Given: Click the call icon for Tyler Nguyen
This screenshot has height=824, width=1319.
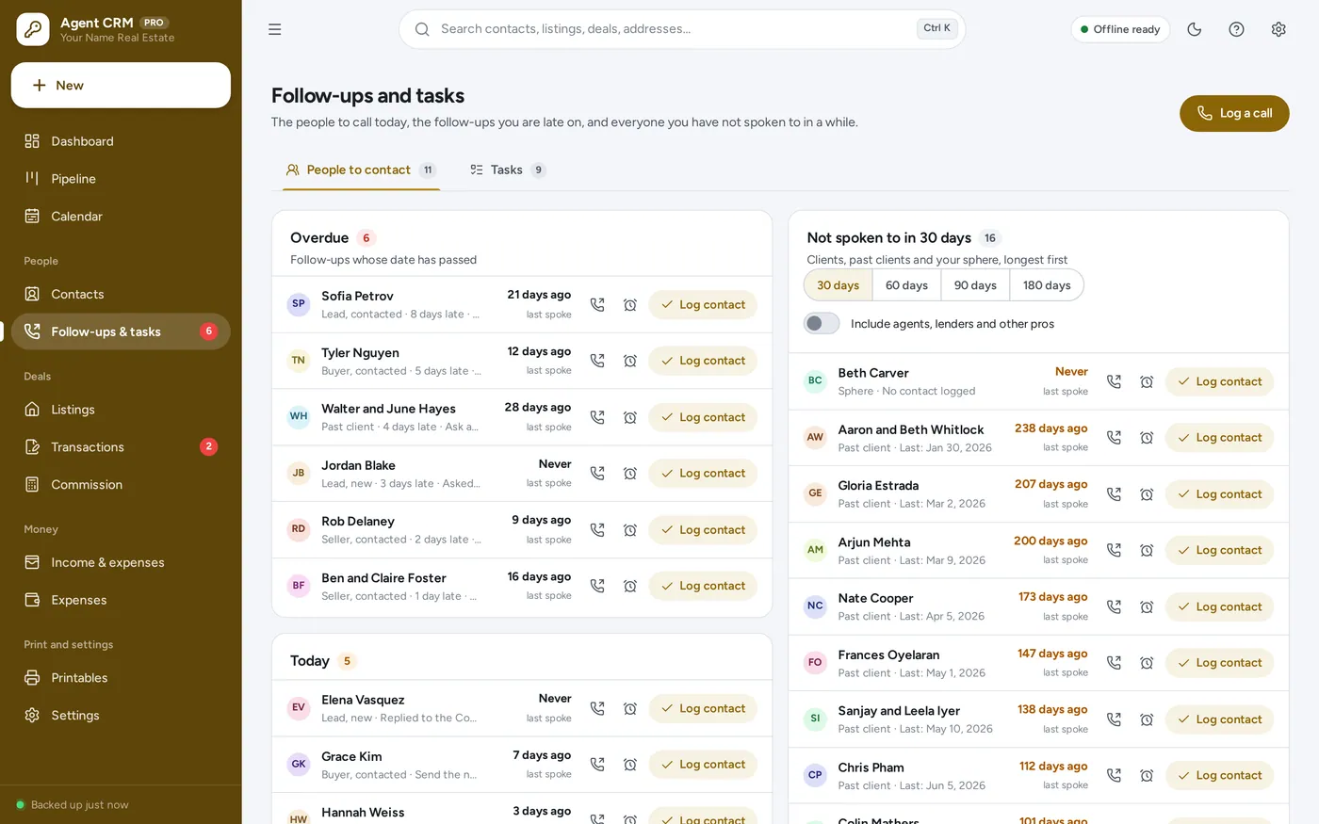Looking at the screenshot, I should tap(597, 361).
